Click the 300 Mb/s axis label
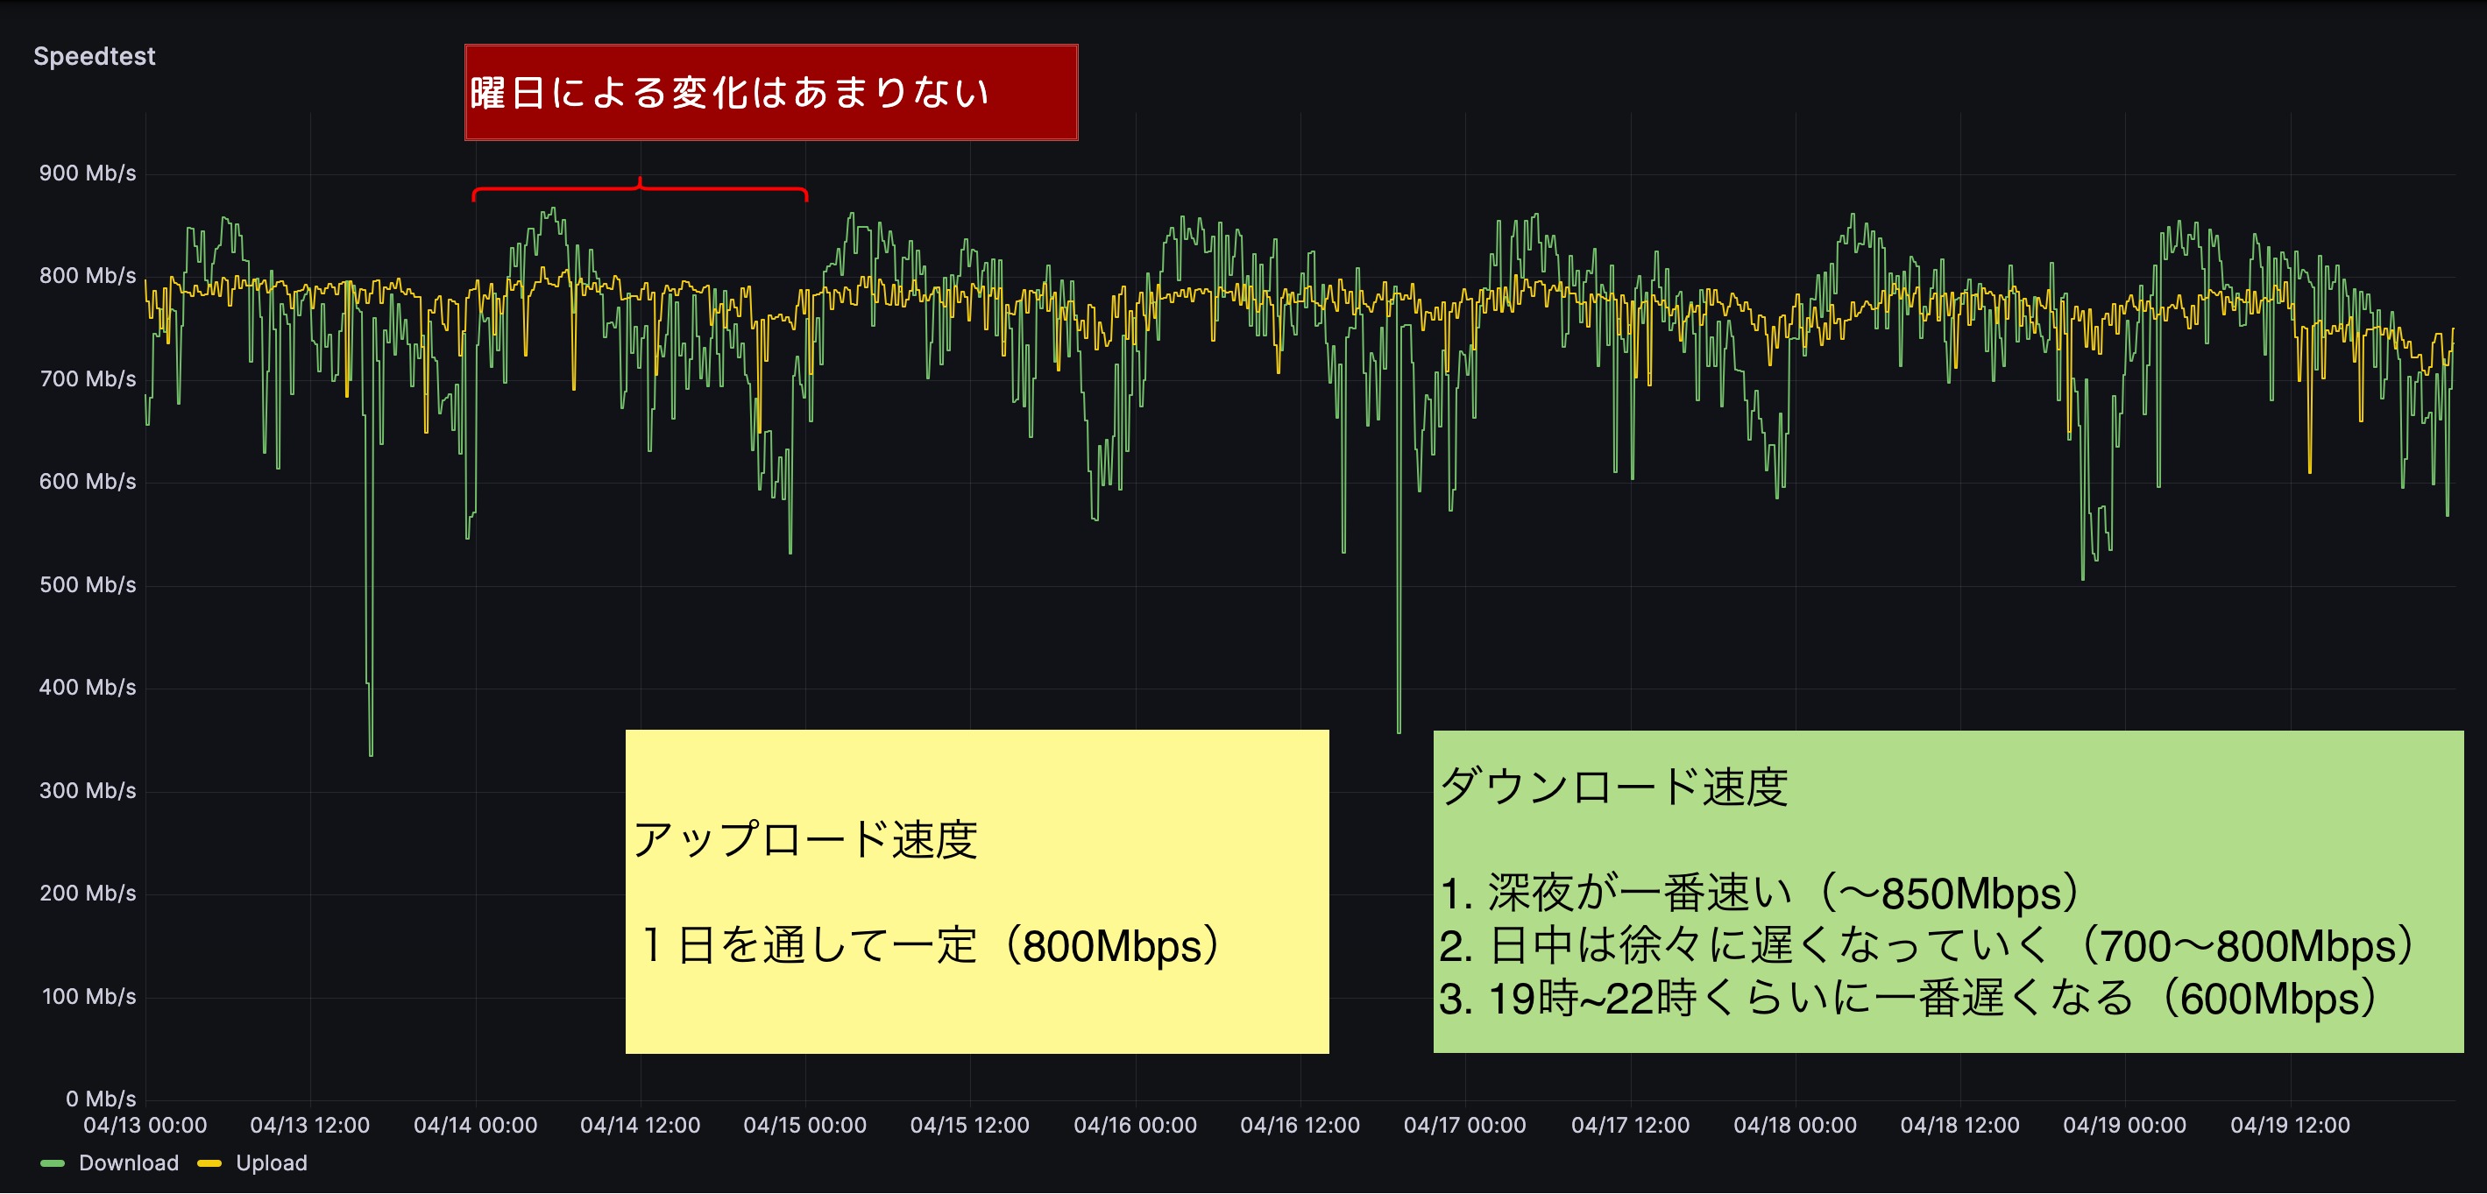This screenshot has height=1194, width=2487. coord(87,790)
